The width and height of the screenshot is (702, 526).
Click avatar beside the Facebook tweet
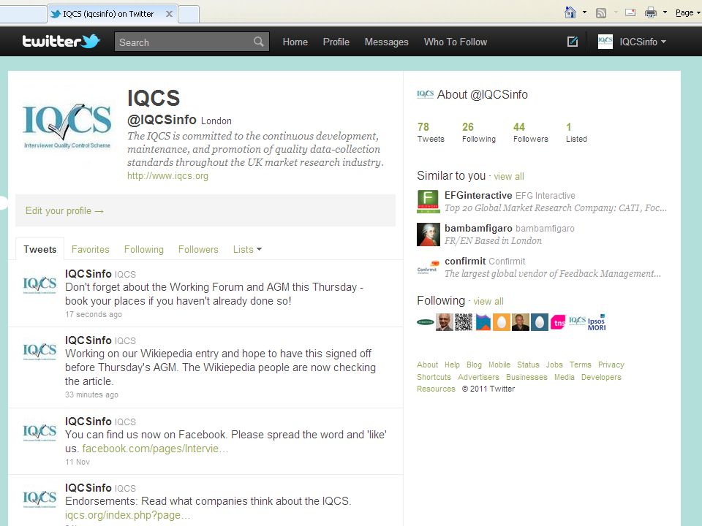pyautogui.click(x=39, y=432)
